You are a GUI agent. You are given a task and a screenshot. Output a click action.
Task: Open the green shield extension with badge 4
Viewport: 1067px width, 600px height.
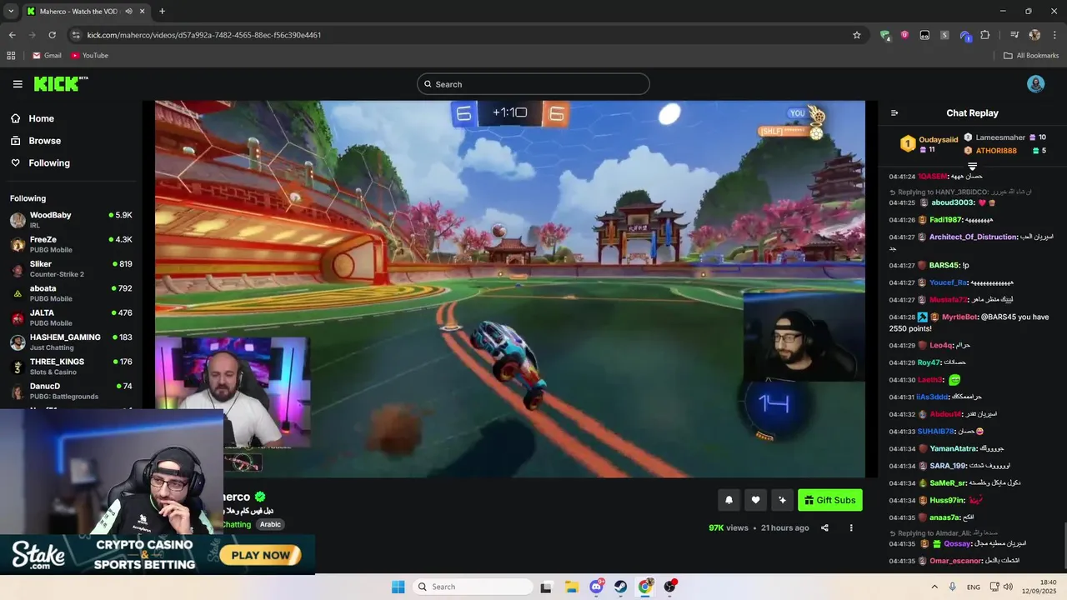click(884, 35)
